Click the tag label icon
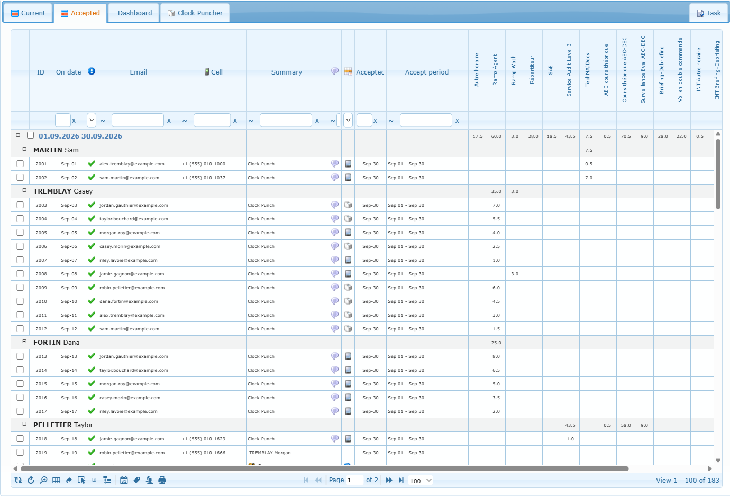The image size is (730, 497). [x=136, y=480]
